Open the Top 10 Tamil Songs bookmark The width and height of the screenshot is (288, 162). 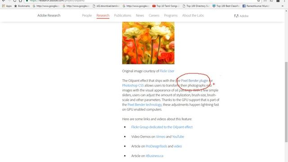(x=166, y=6)
